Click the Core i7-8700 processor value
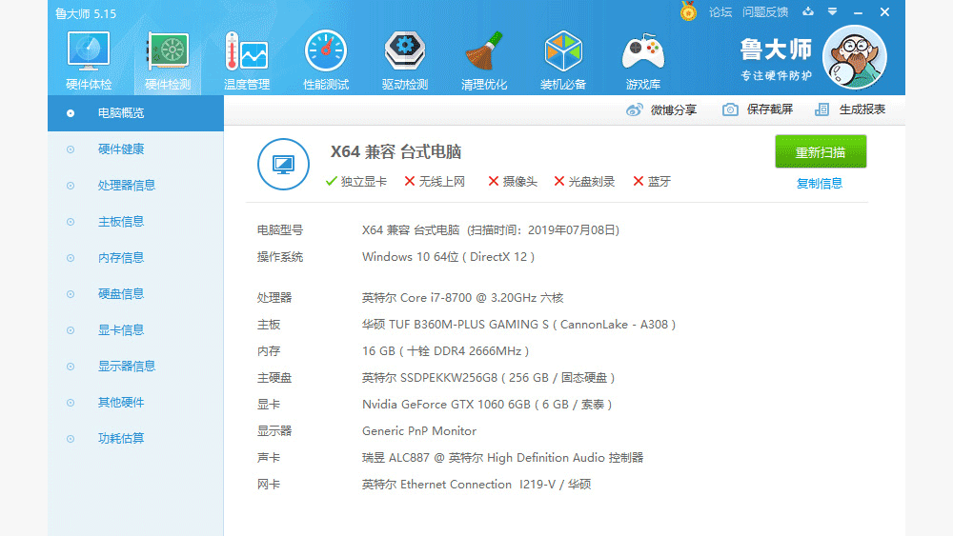 coord(462,298)
